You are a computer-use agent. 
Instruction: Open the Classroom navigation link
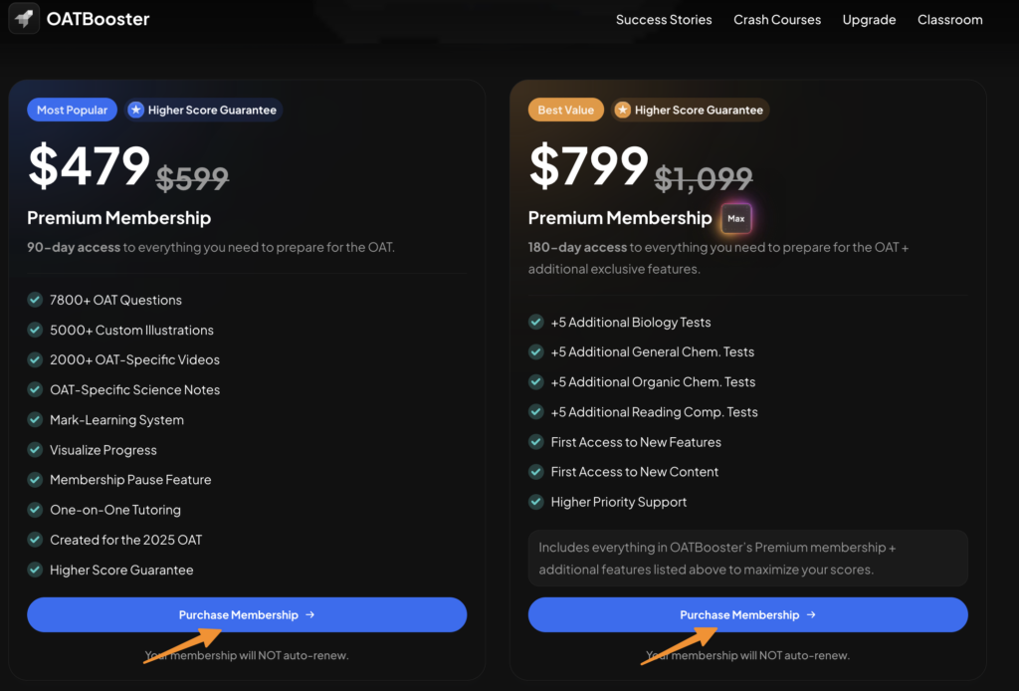(x=949, y=20)
